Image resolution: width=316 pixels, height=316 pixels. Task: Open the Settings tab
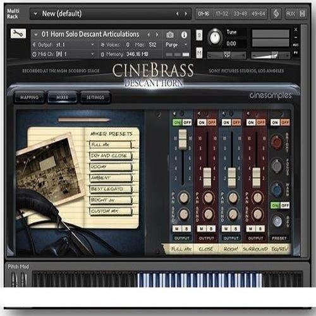coord(95,97)
